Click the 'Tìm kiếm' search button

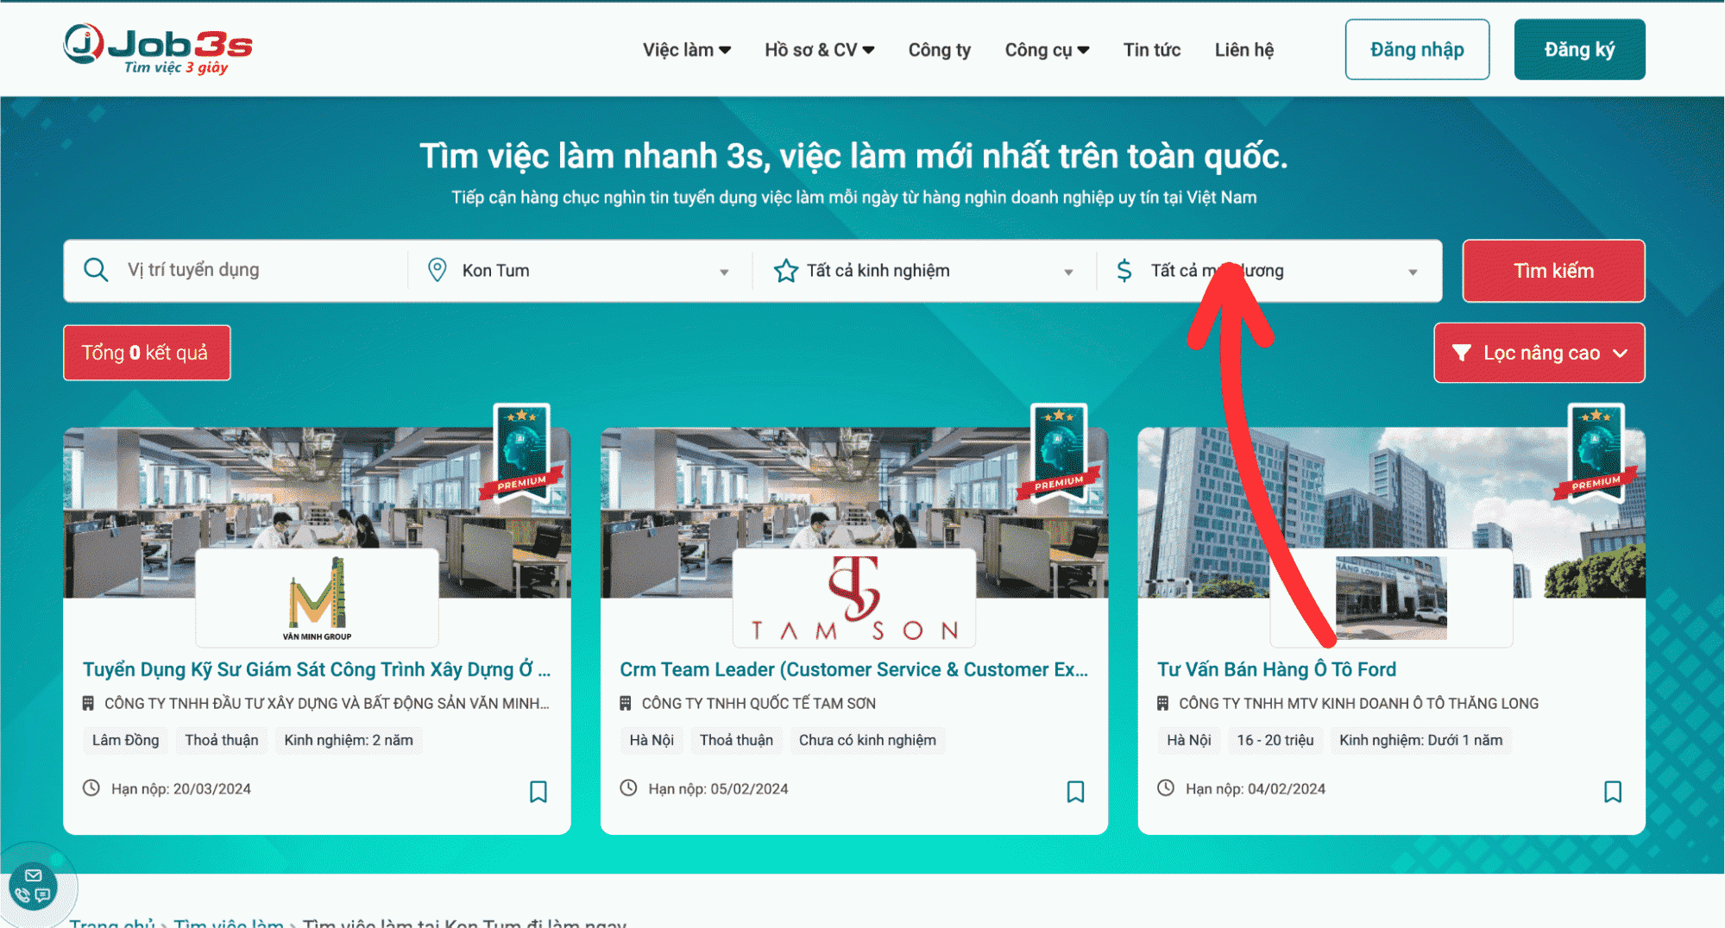click(x=1552, y=271)
